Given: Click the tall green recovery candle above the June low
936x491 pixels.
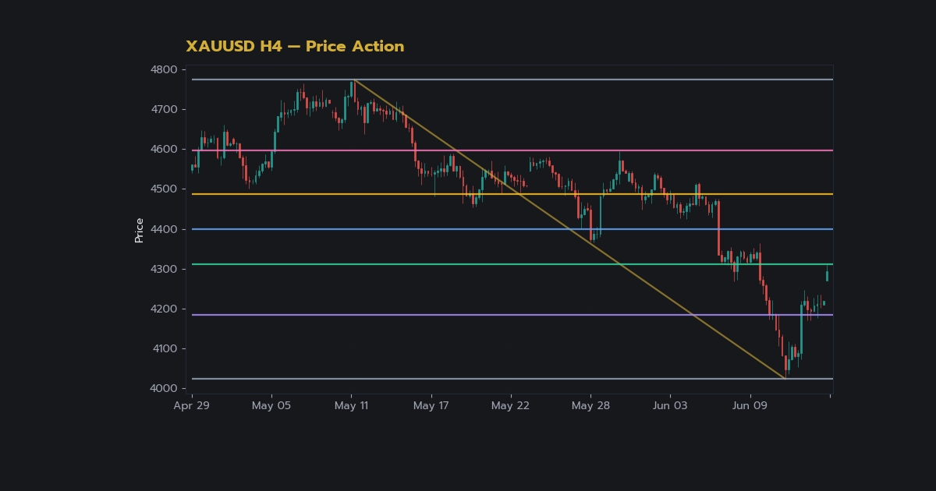Looking at the screenshot, I should [801, 330].
